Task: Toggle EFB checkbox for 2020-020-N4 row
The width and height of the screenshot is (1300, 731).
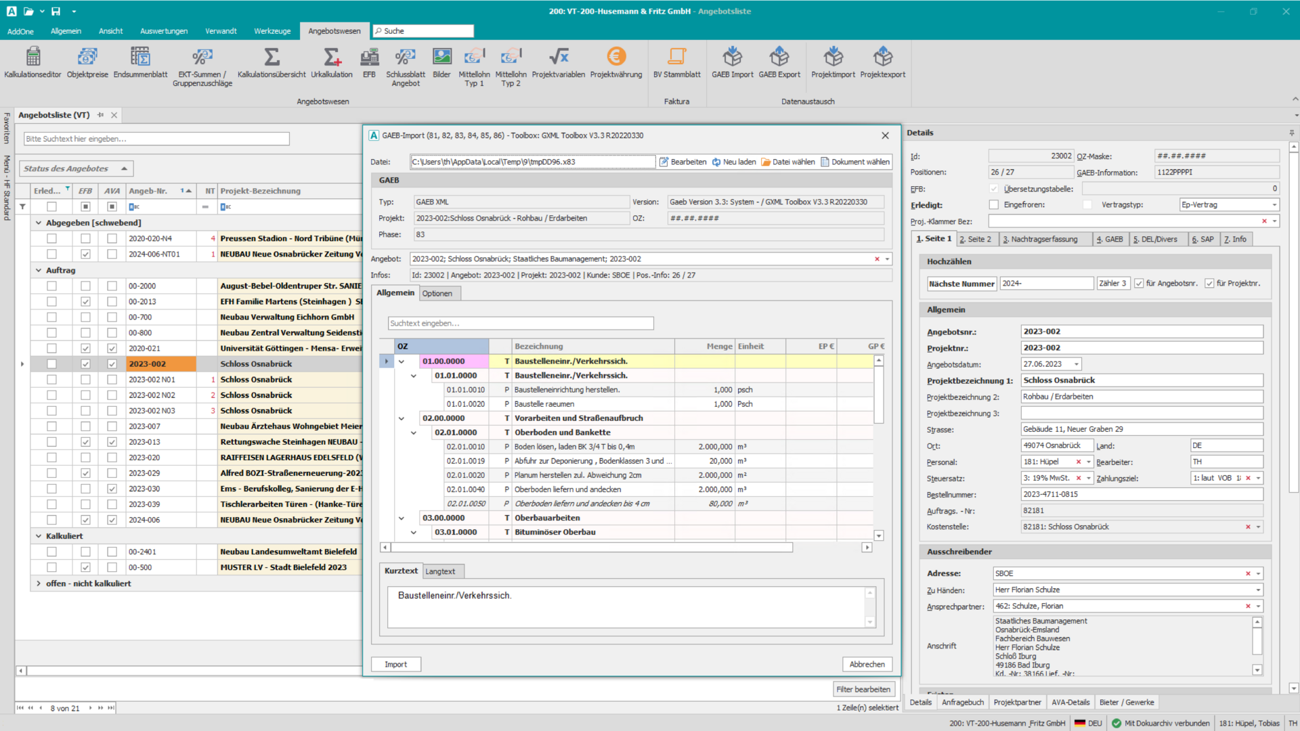Action: (x=85, y=238)
